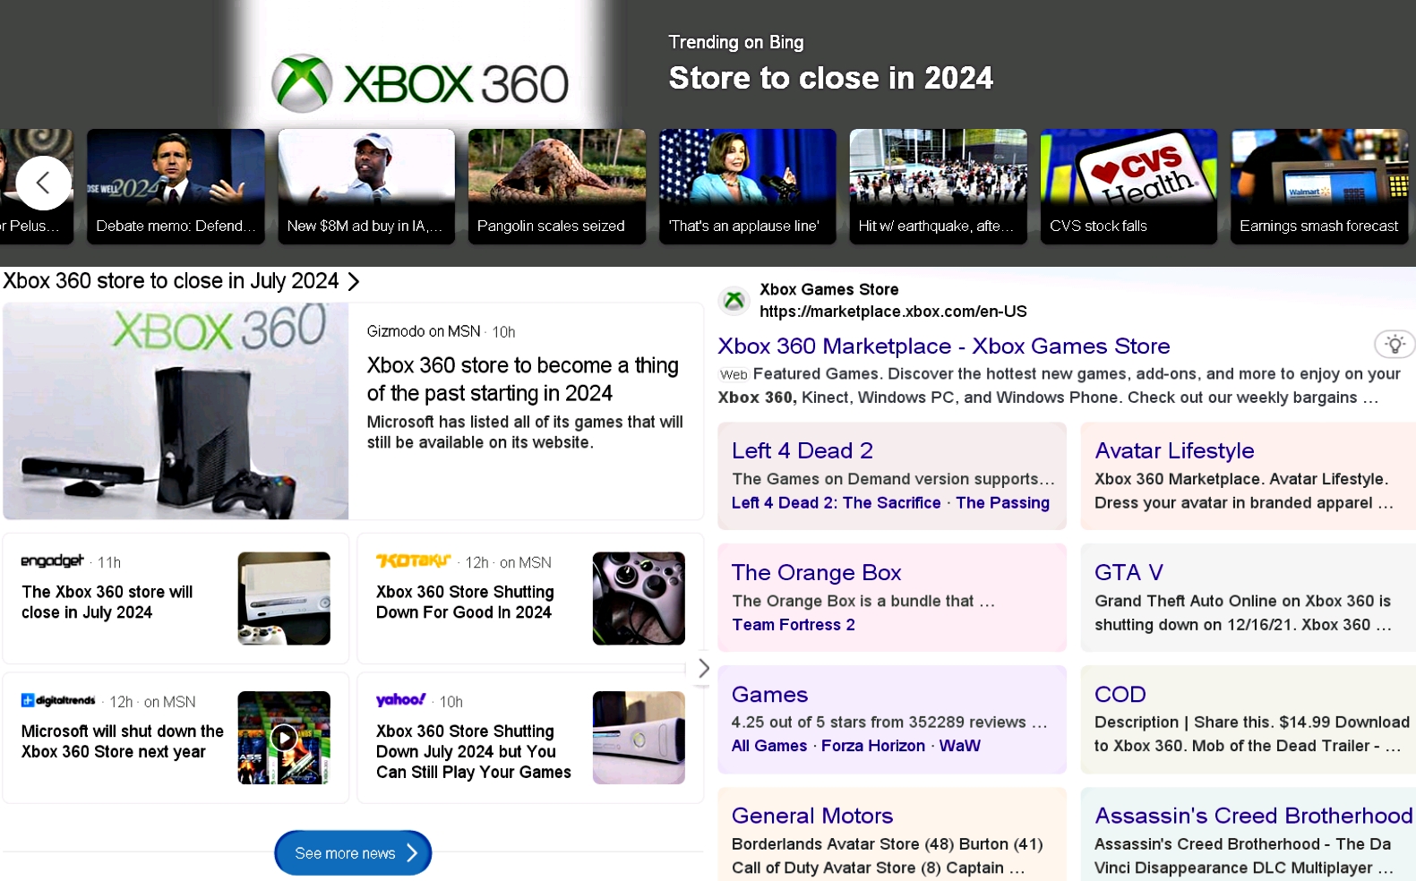Image resolution: width=1416 pixels, height=881 pixels.
Task: Click the news carousel next chevron
Action: coord(703,668)
